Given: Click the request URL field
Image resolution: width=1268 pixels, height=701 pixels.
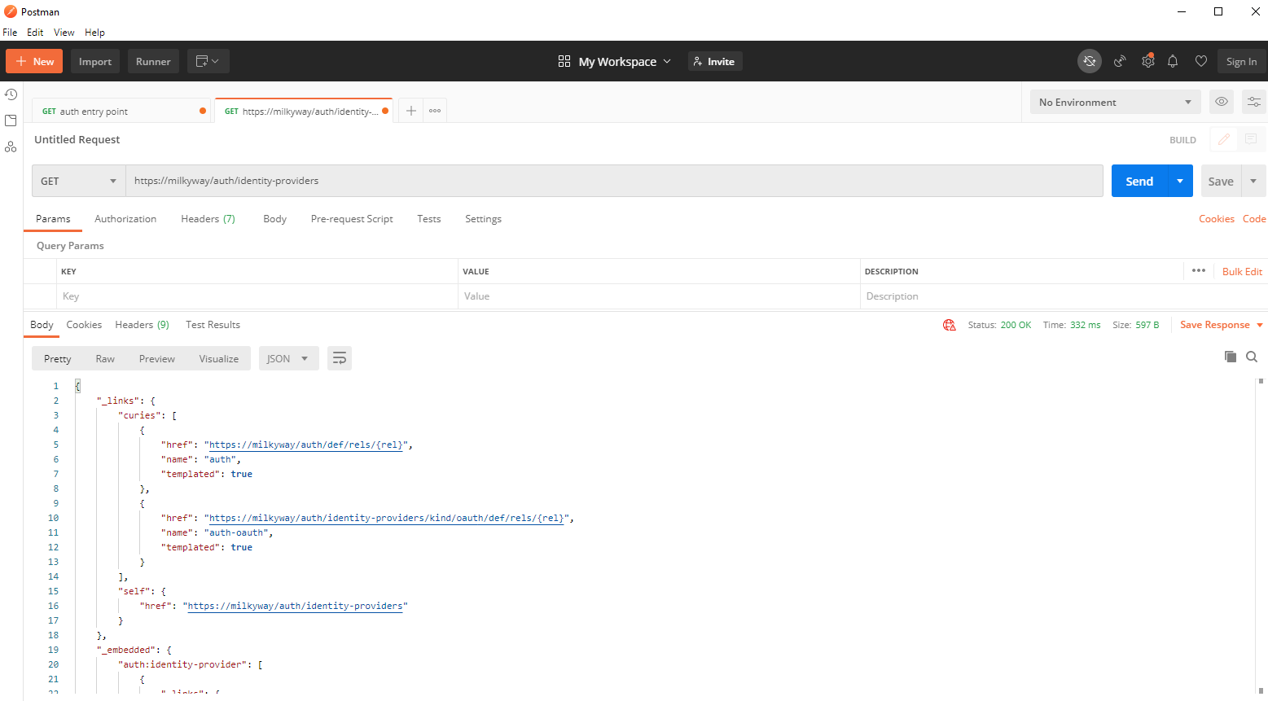Looking at the screenshot, I should 614,181.
